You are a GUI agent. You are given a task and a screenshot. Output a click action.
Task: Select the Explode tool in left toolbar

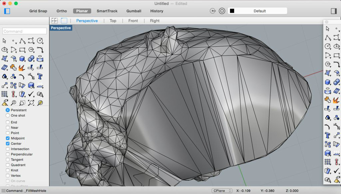pos(22,68)
